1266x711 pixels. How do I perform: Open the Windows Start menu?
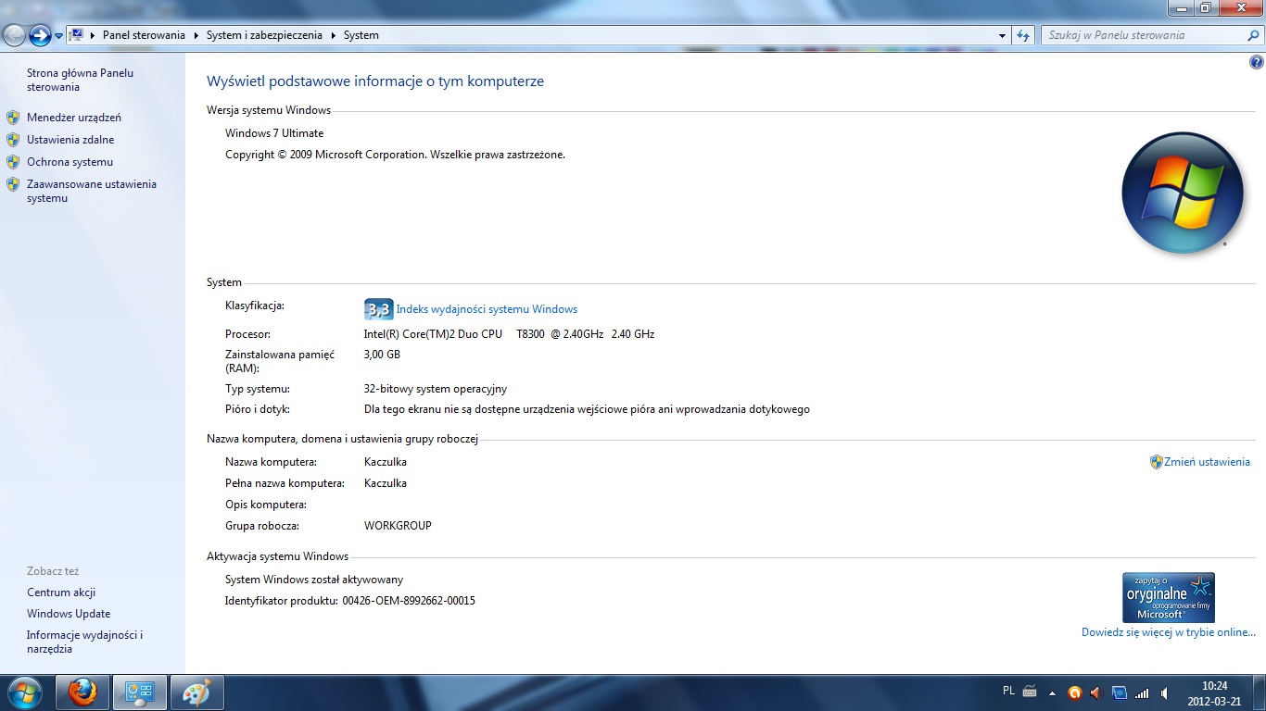point(23,692)
